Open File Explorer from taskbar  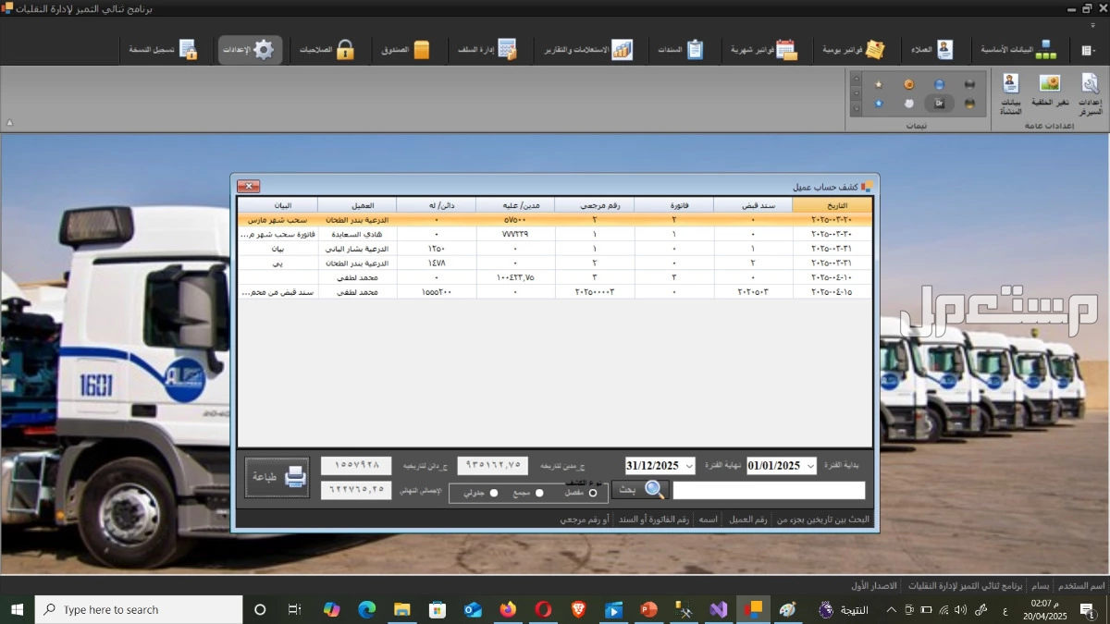pyautogui.click(x=401, y=609)
